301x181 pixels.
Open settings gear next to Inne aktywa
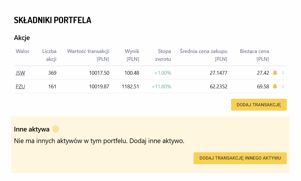coord(56,129)
